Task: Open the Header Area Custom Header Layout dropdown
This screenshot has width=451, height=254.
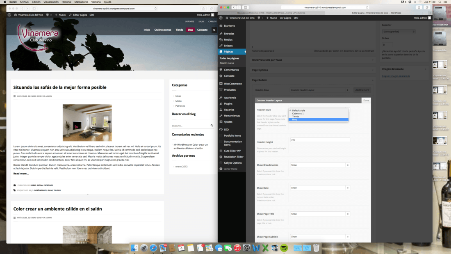Action: click(319, 90)
